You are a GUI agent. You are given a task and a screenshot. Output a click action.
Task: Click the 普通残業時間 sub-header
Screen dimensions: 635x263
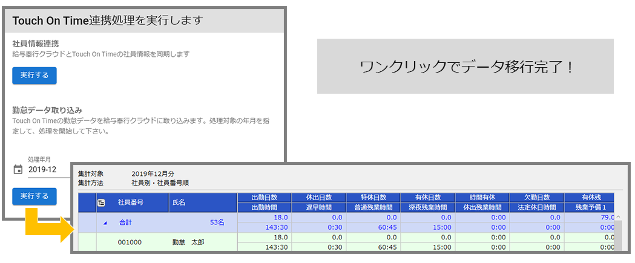pyautogui.click(x=373, y=207)
